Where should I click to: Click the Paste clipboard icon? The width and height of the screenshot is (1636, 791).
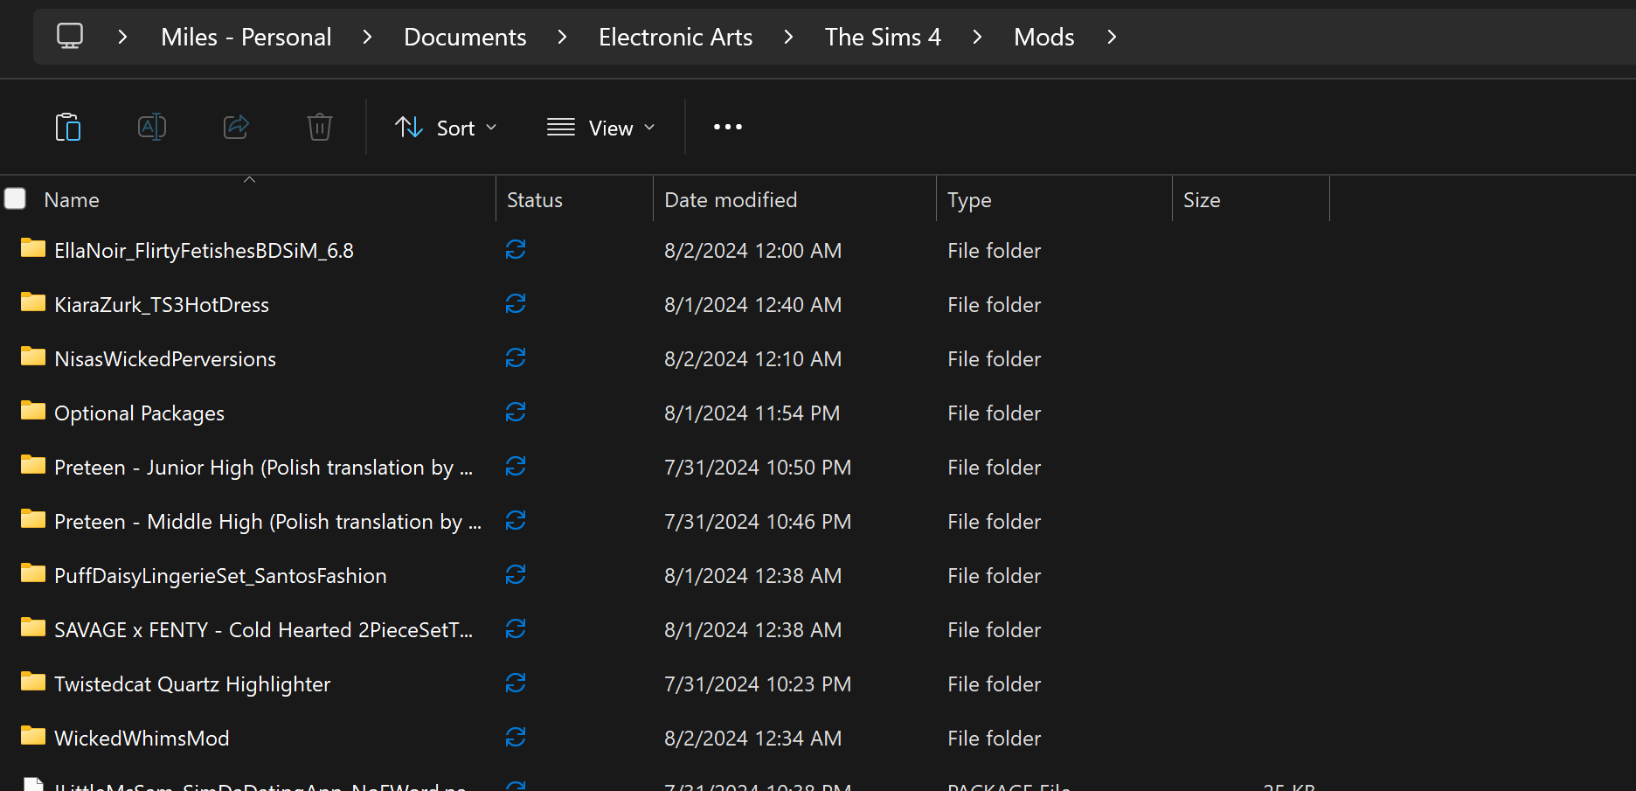68,128
